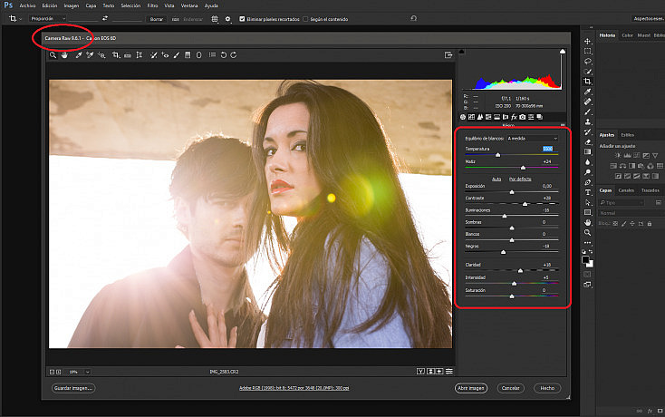Pick the White Balance eyedropper tool
Screen dimensions: 665x417
click(x=79, y=55)
